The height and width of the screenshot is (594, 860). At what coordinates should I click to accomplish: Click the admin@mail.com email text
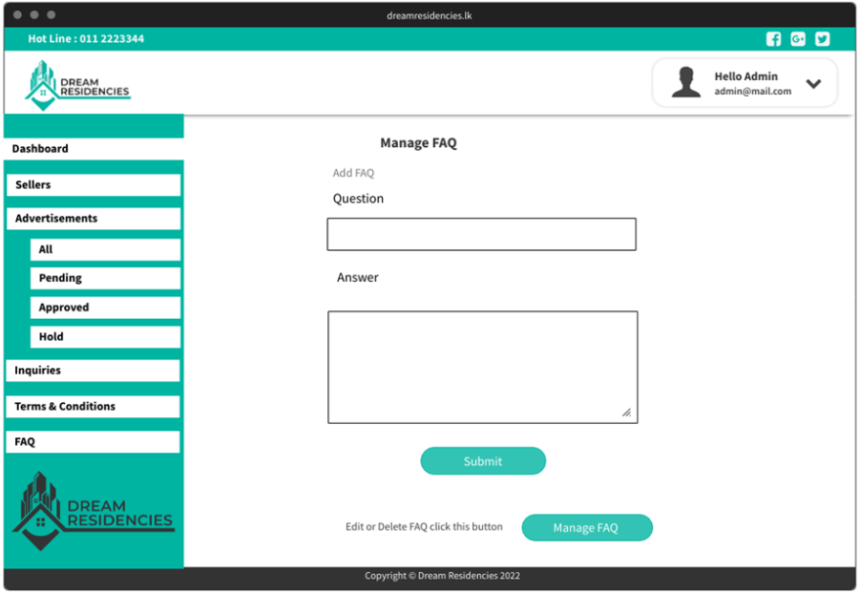752,92
